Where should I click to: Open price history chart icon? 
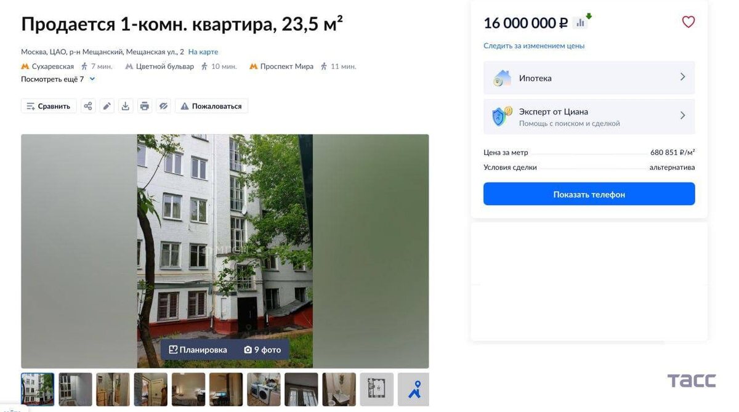[580, 23]
